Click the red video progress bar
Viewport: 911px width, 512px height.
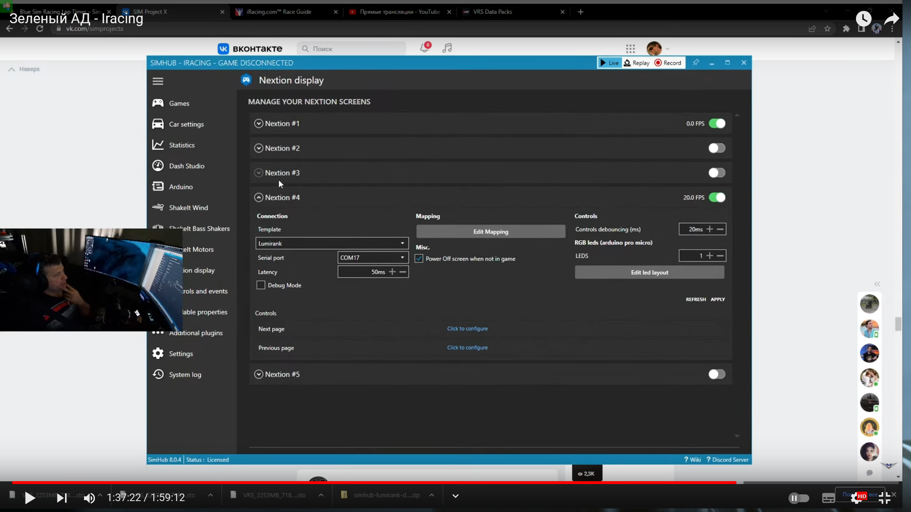[x=380, y=483]
